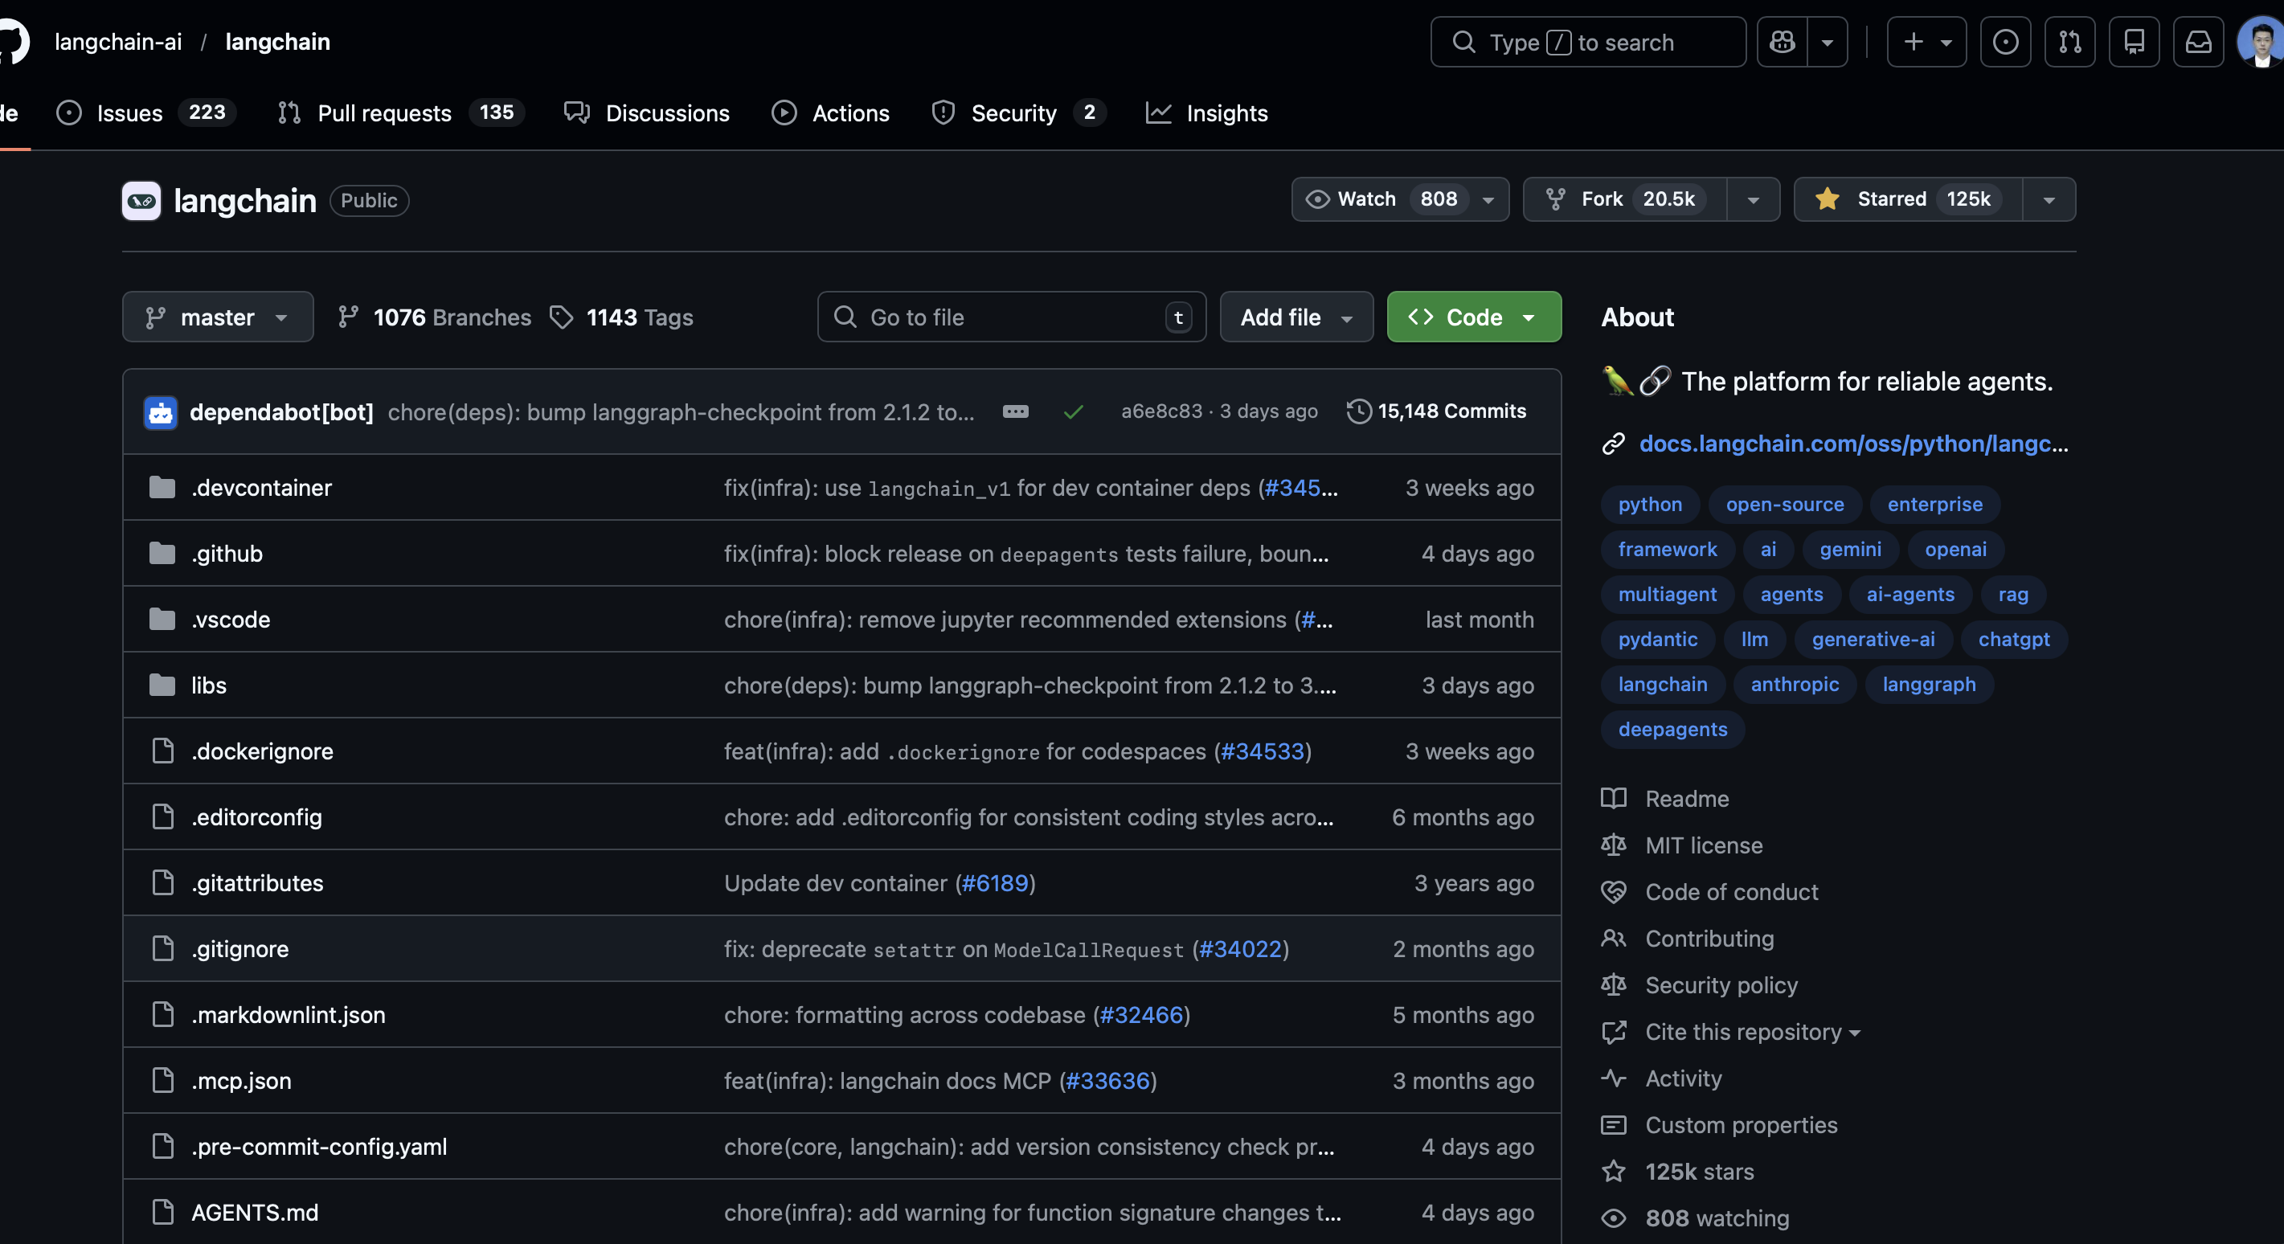This screenshot has height=1244, width=2284.
Task: Open the master branch dropdown
Action: (218, 317)
